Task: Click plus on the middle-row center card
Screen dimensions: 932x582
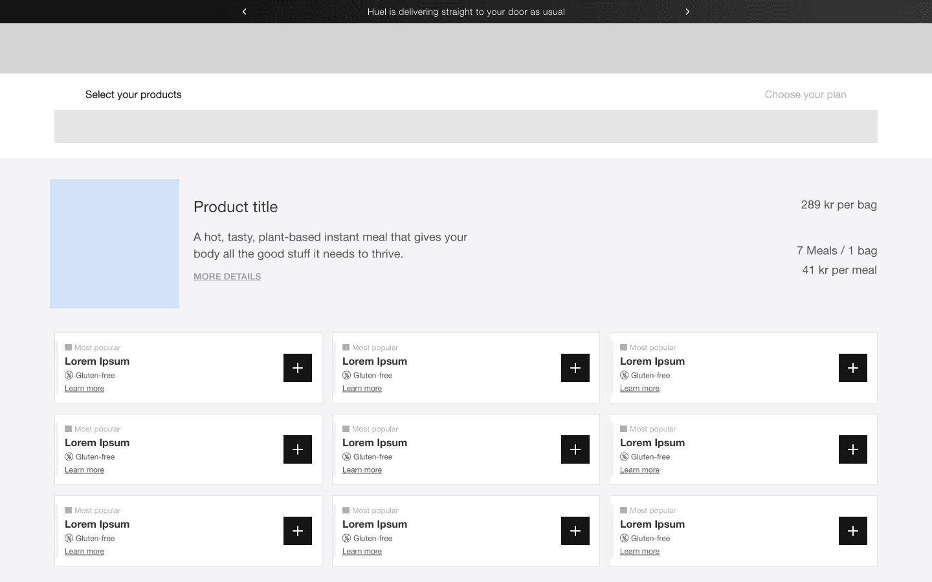Action: pyautogui.click(x=575, y=449)
